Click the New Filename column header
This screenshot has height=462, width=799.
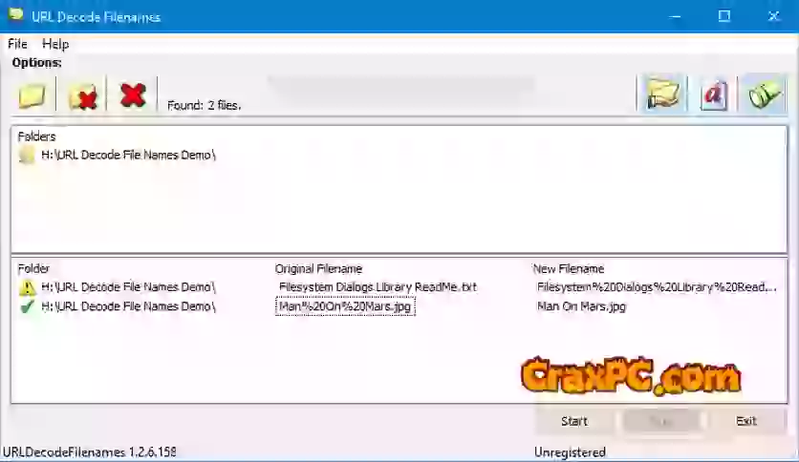[568, 268]
